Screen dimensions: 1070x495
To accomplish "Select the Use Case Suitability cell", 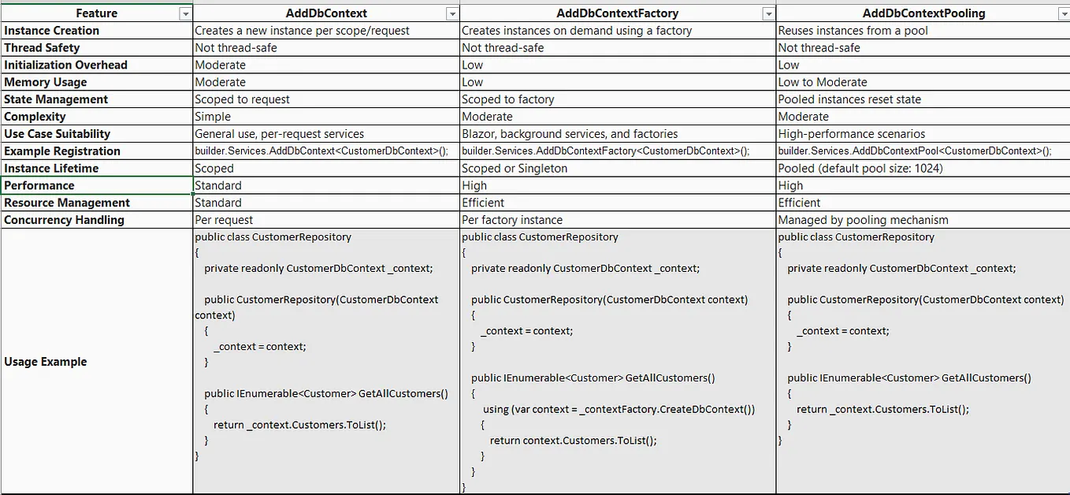I will (x=57, y=133).
